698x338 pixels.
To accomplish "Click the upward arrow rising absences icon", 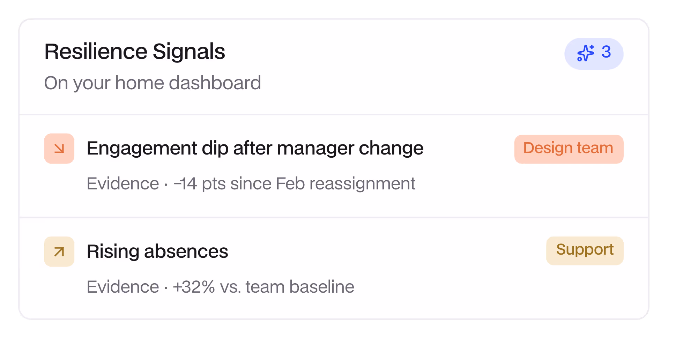I will coord(59,251).
